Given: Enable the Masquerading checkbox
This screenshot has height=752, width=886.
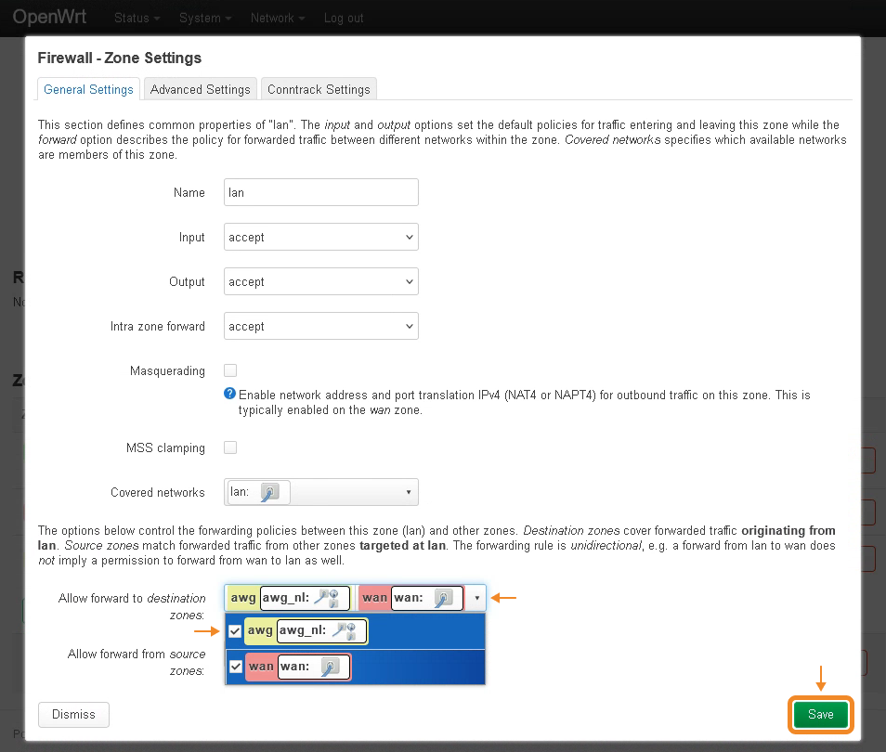Looking at the screenshot, I should pos(230,370).
